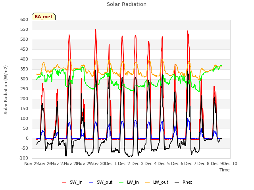Click the Nov 25 x-axis date label
The height and width of the screenshot is (190, 254).
pyautogui.click(x=31, y=163)
